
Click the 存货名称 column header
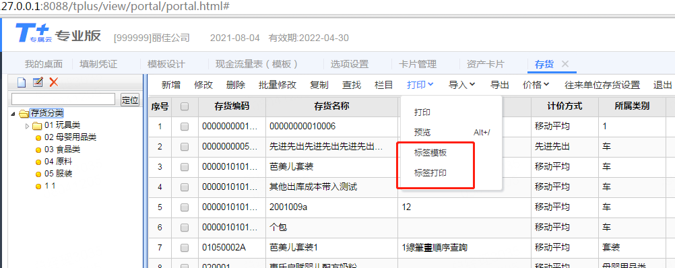(331, 106)
